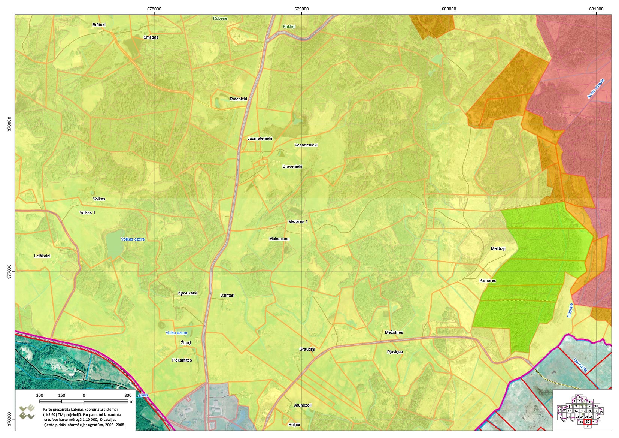
Task: Click the Jaunratenieki place label
Action: [260, 138]
